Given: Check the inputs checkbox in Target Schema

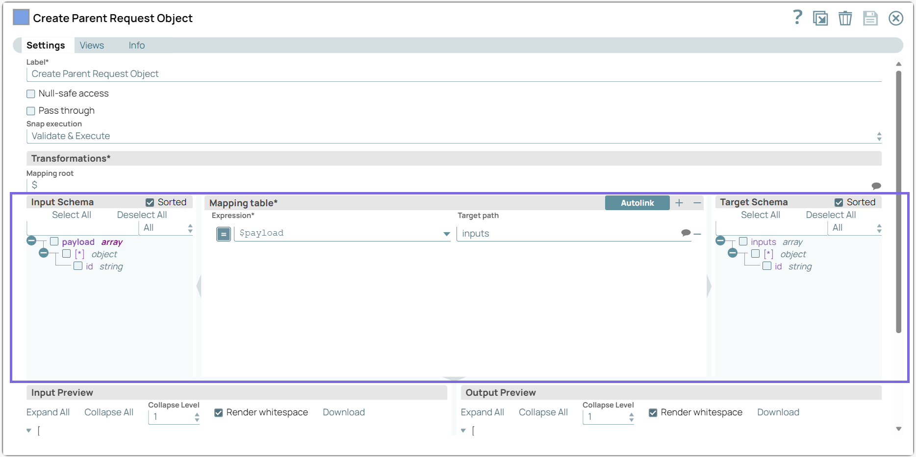Looking at the screenshot, I should 743,241.
